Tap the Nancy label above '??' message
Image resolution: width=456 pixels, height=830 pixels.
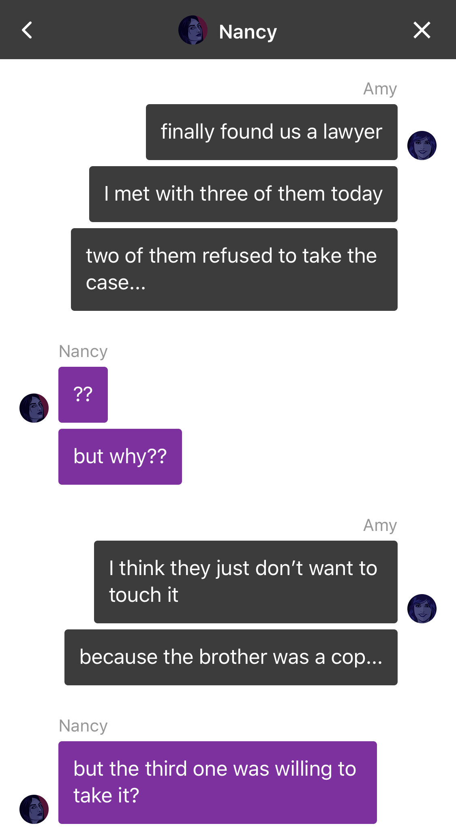[83, 351]
